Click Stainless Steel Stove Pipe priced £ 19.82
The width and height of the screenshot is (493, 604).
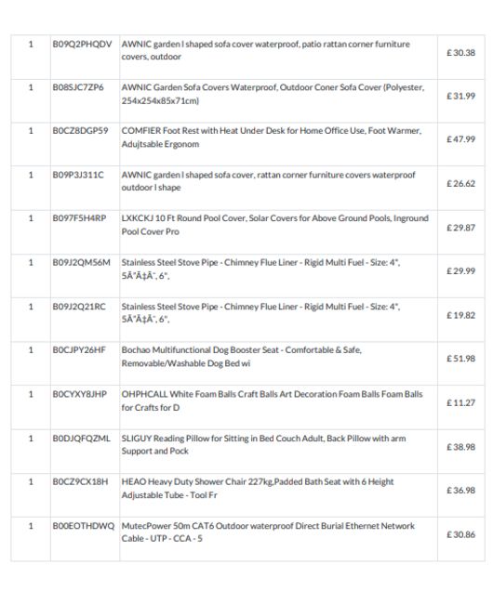(260, 313)
